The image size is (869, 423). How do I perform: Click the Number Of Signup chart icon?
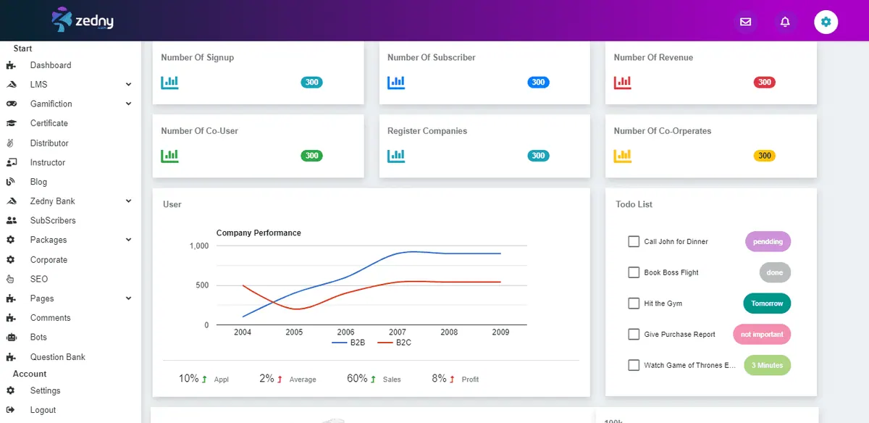coord(170,83)
